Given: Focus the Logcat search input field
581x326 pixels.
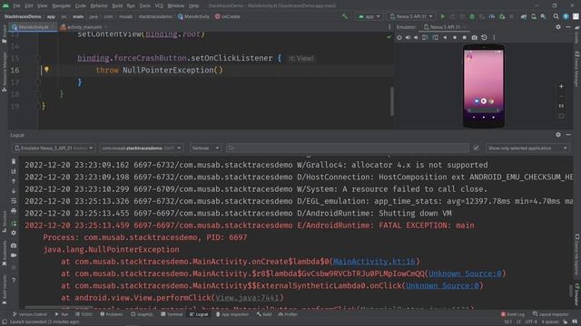Looking at the screenshot, I should click(x=348, y=149).
